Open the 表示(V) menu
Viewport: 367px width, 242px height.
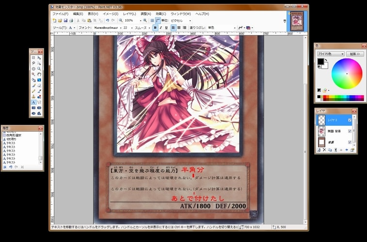coord(93,14)
